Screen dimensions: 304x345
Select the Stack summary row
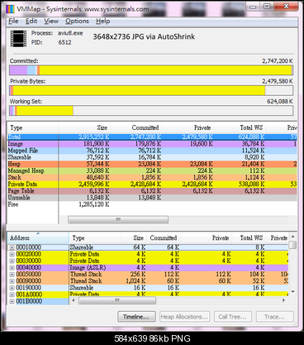[x=152, y=177]
